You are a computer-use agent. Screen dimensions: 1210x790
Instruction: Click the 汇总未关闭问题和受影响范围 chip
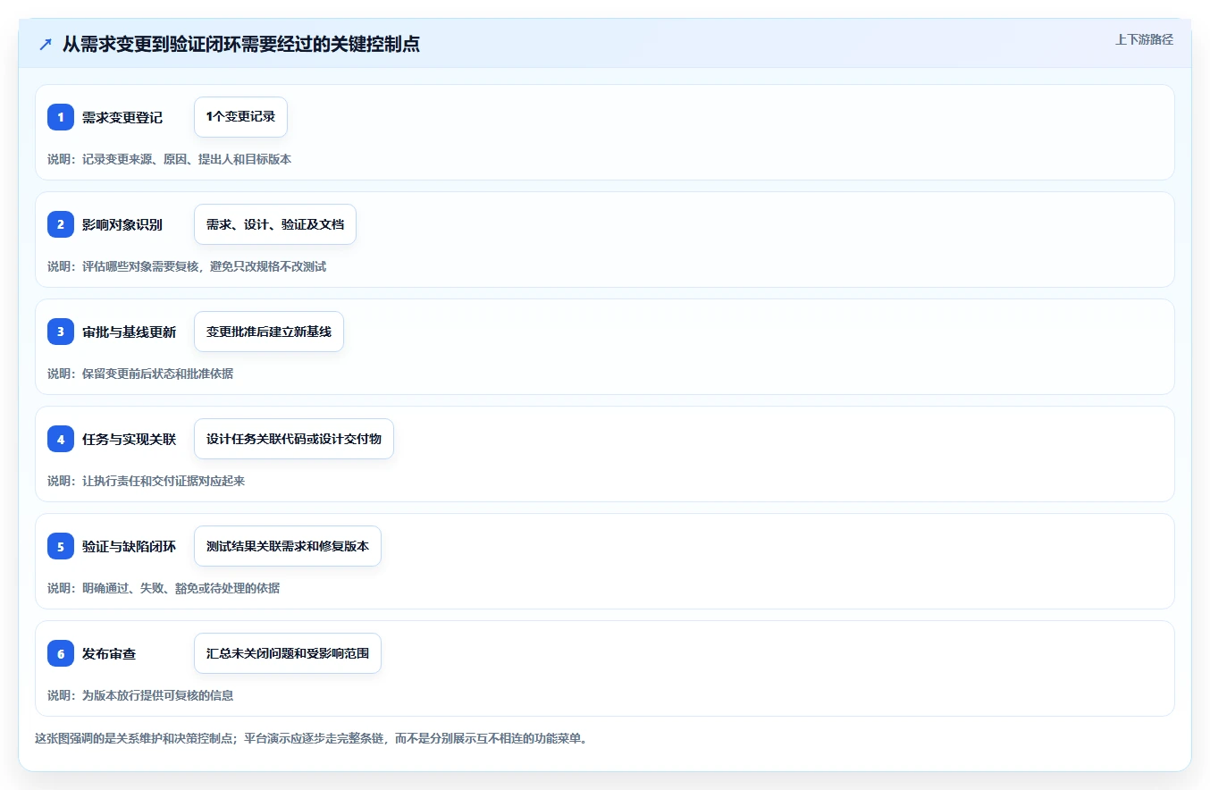click(288, 653)
